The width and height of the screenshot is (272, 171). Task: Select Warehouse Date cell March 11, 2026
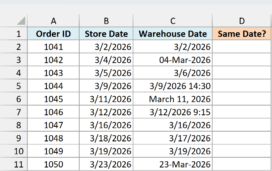coord(172,99)
